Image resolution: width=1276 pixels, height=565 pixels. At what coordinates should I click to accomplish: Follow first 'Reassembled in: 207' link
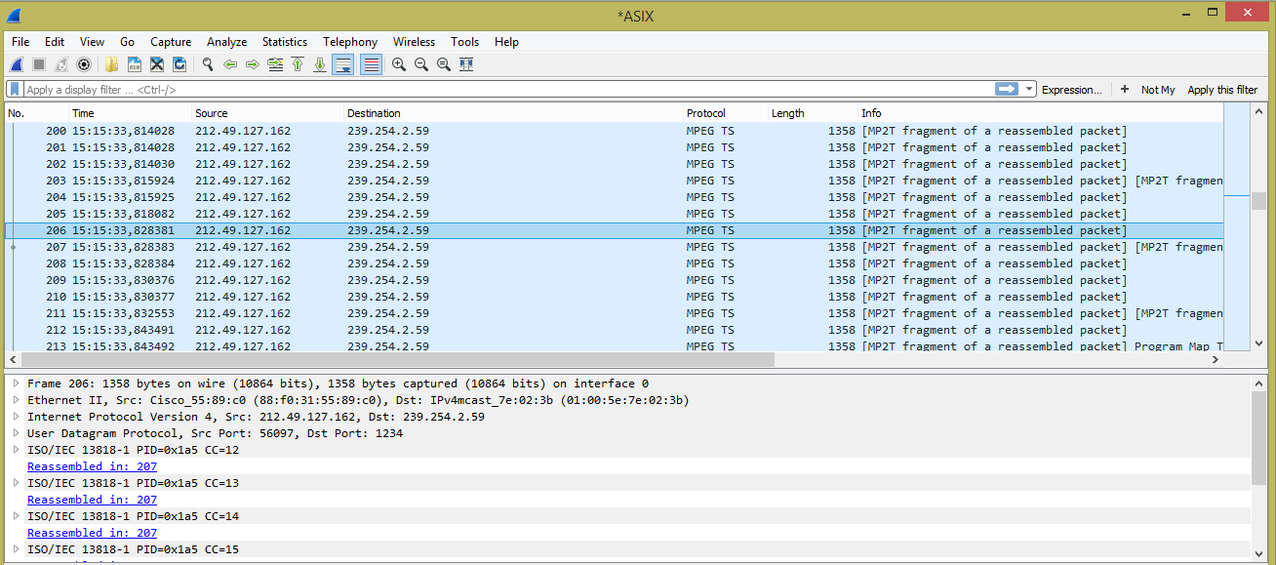(x=92, y=466)
